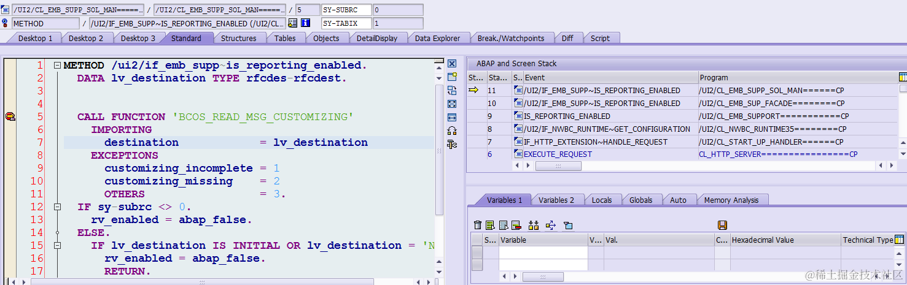
Task: Collapse the IF sy-subrc block on line 12
Action: tap(57, 207)
